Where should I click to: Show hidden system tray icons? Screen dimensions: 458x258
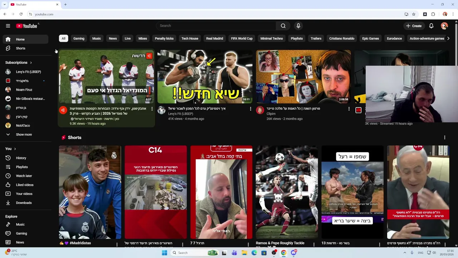(405, 253)
